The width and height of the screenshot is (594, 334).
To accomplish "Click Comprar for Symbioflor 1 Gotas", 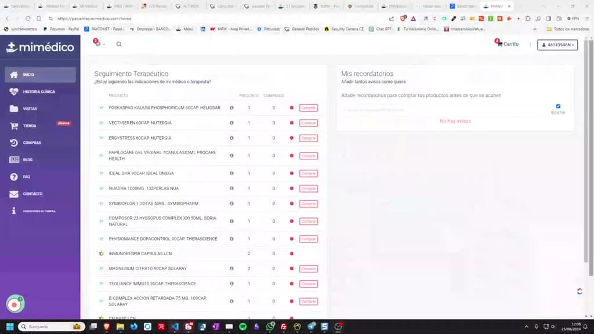I will tap(309, 204).
